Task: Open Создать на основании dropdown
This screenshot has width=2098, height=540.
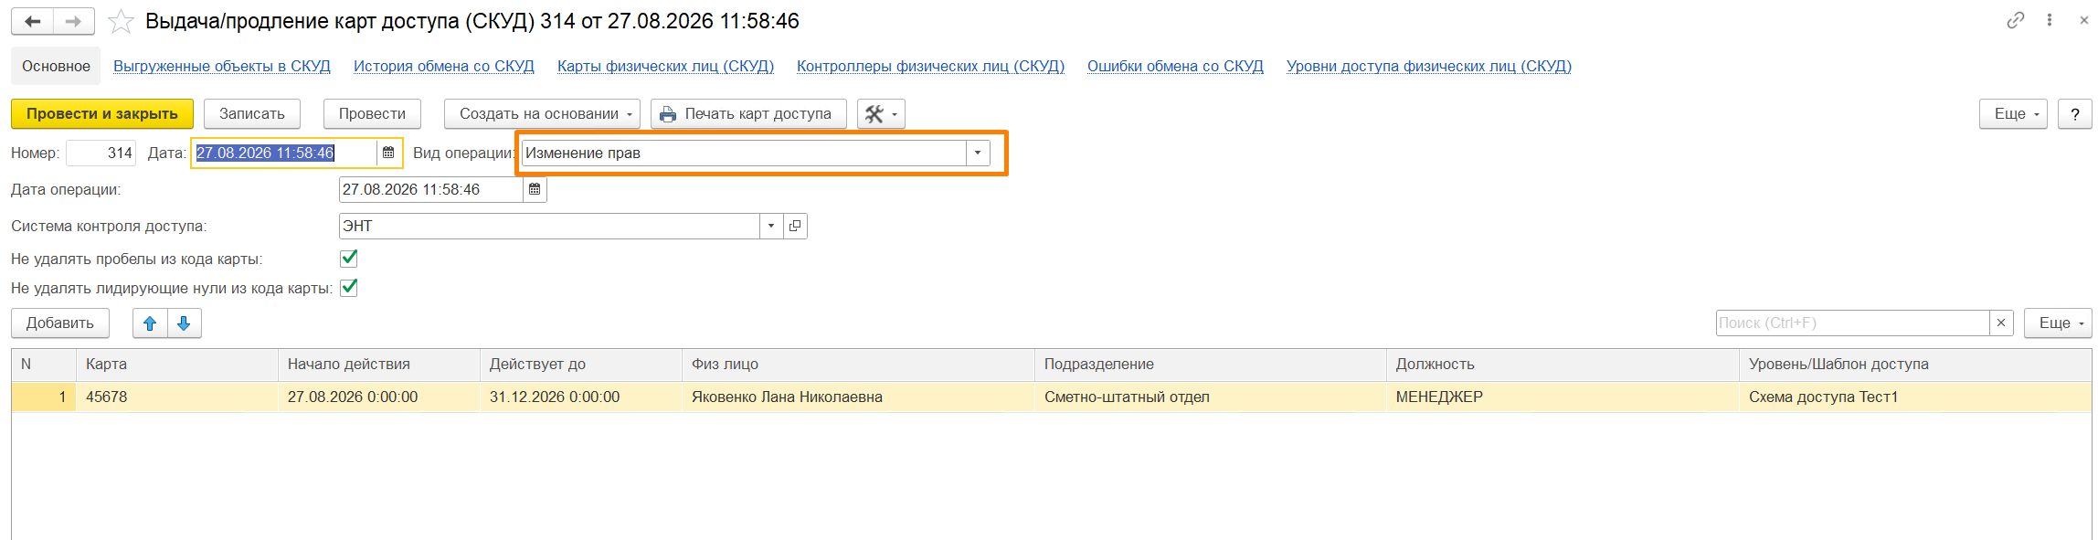Action: tap(542, 114)
